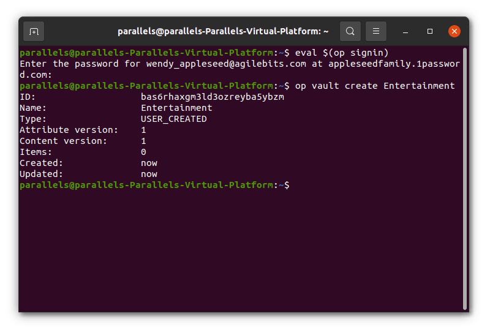This screenshot has width=490, height=335.
Task: Click the 'Created:' label
Action: point(41,163)
